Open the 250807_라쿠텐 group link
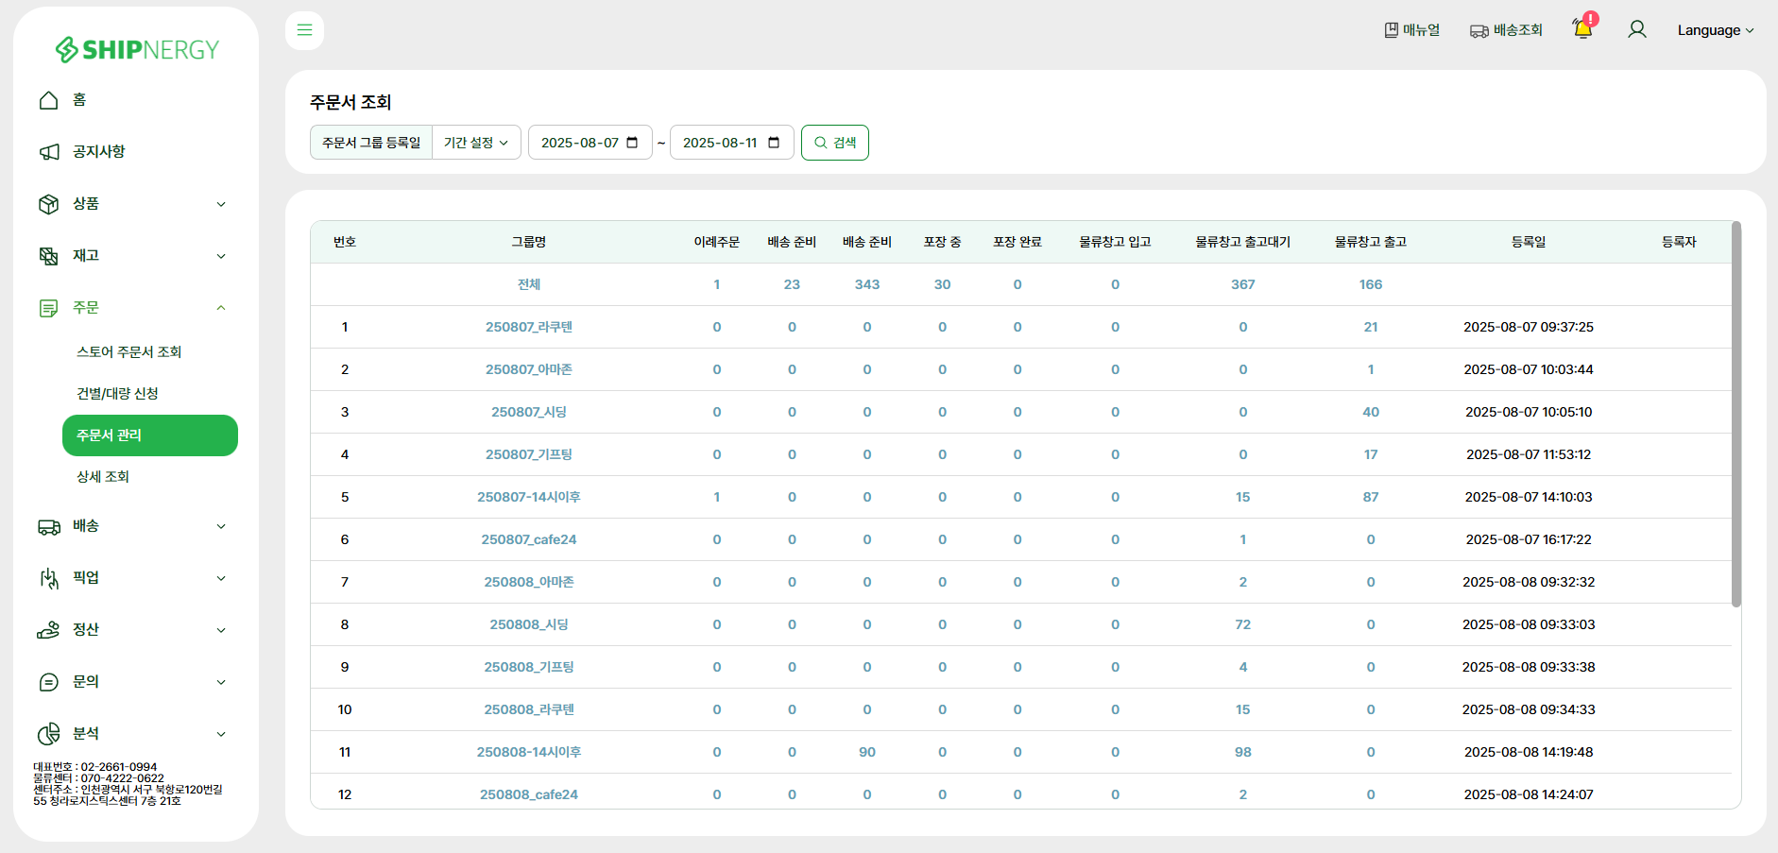The width and height of the screenshot is (1778, 853). (529, 327)
